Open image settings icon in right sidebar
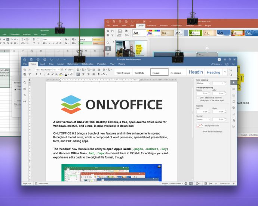Viewport: 258px width, 206px height. pos(234,95)
